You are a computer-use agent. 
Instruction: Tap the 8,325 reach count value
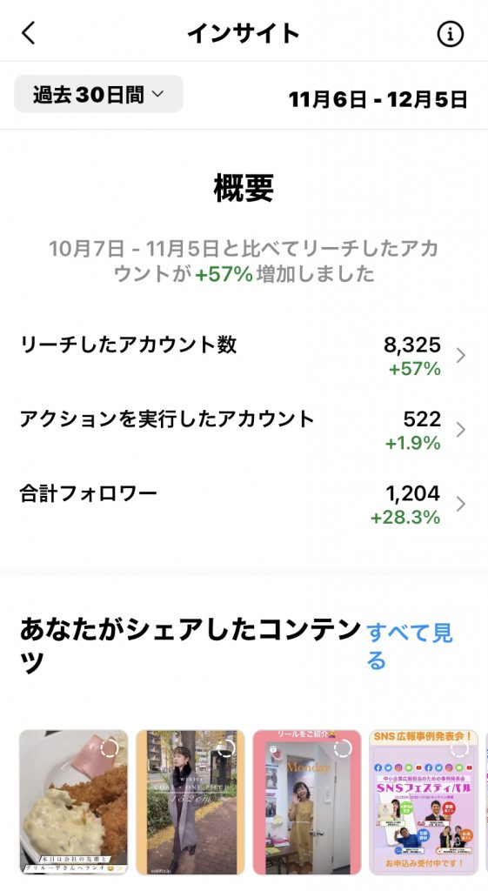411,345
